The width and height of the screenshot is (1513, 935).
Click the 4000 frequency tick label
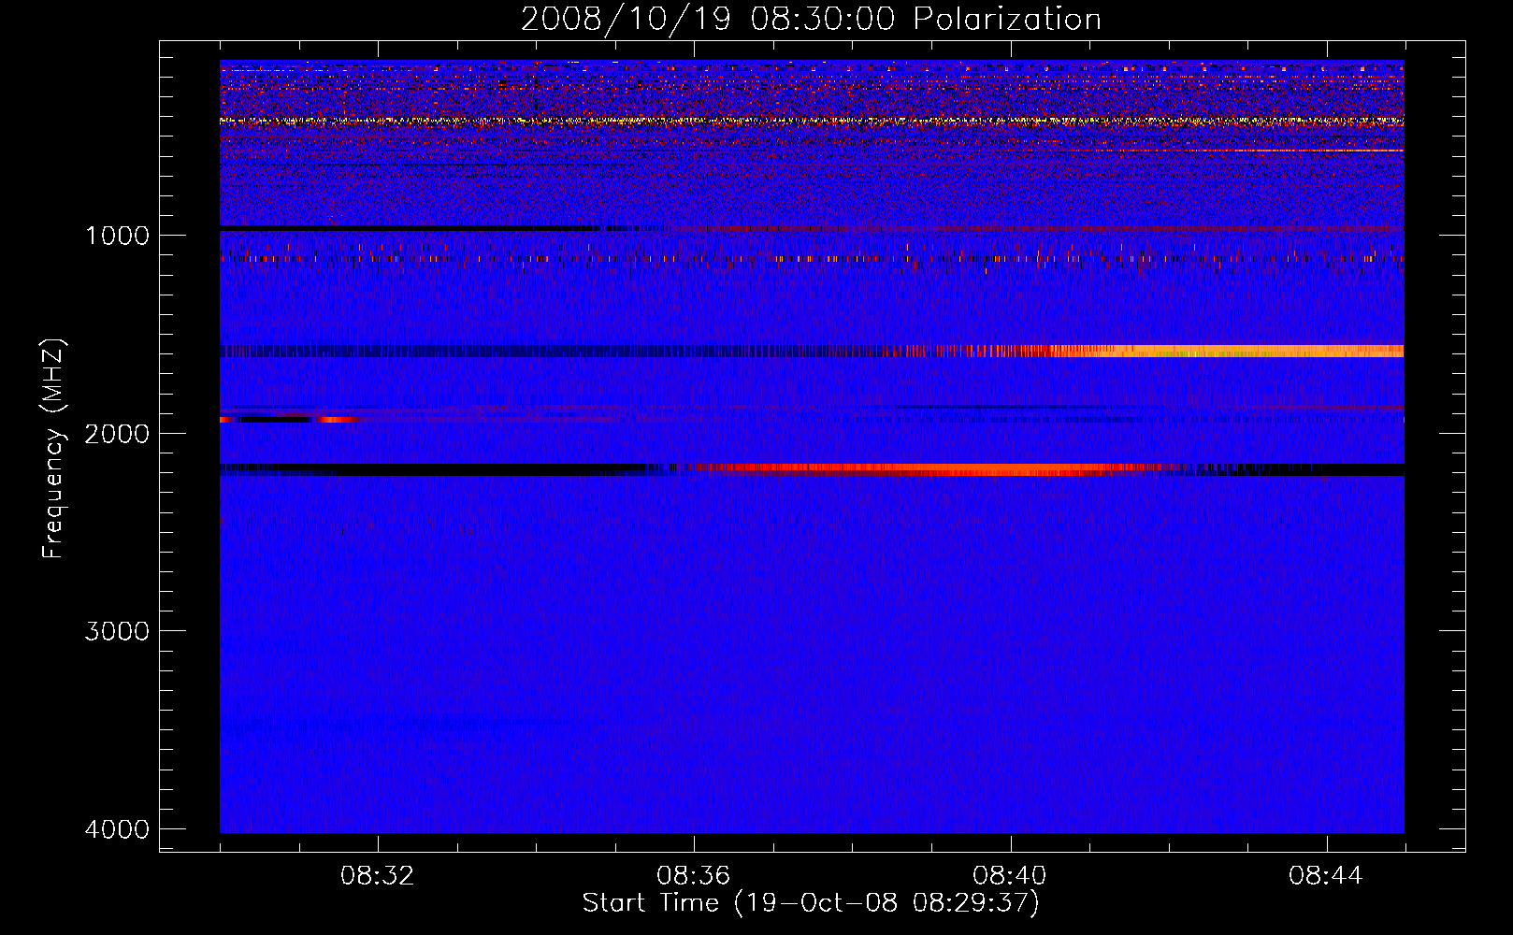tap(117, 829)
